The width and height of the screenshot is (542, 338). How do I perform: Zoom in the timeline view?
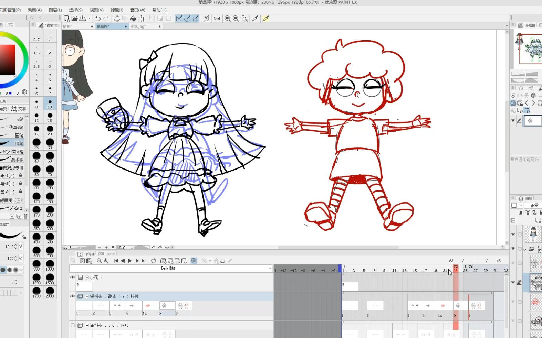[x=106, y=261]
